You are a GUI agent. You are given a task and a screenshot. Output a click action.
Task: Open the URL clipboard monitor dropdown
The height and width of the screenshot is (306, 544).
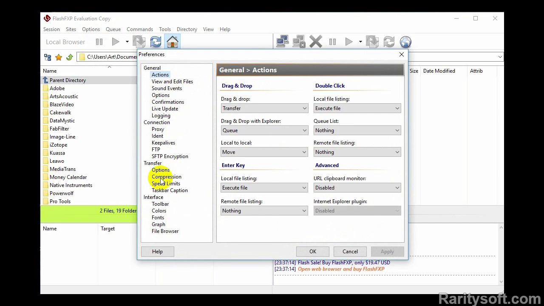[357, 188]
